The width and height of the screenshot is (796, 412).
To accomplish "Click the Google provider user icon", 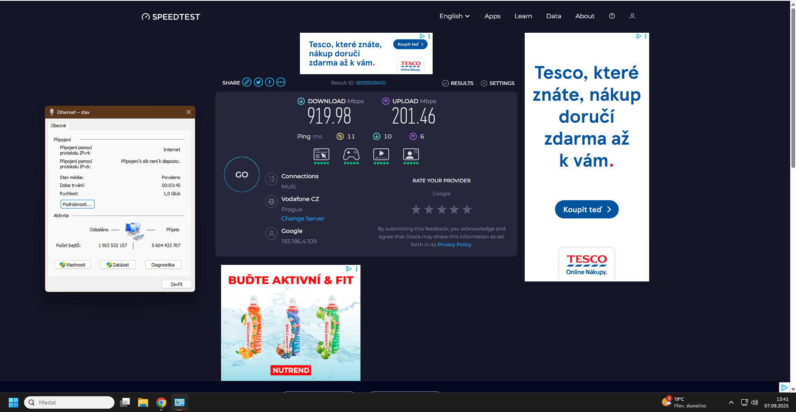I will coord(271,234).
